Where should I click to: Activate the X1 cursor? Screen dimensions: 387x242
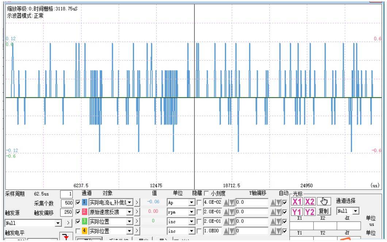point(298,202)
